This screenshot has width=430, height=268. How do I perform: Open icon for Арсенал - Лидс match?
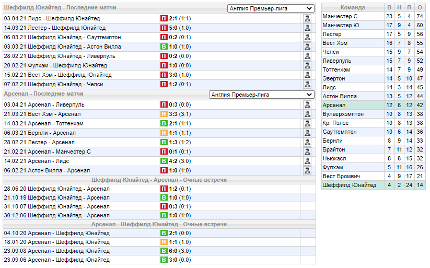(307, 161)
